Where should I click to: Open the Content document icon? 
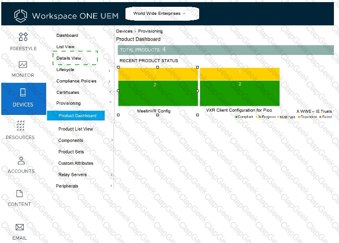19,194
